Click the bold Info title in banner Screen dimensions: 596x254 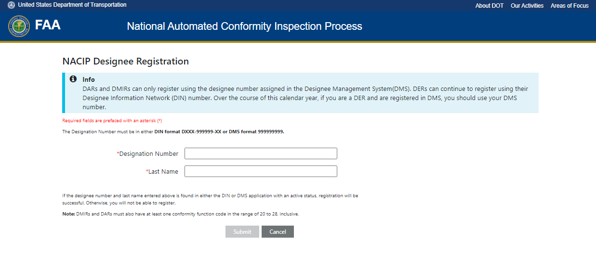point(89,79)
